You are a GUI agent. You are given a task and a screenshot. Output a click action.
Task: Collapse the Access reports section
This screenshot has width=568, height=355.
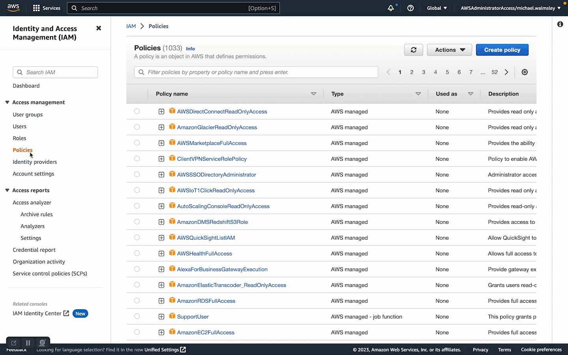(x=7, y=190)
